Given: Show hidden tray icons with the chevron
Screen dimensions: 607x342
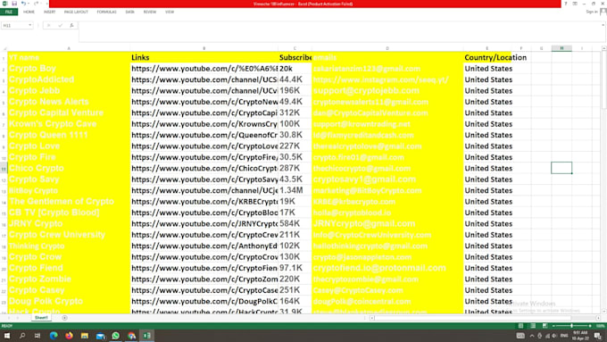Looking at the screenshot, I should (x=532, y=336).
